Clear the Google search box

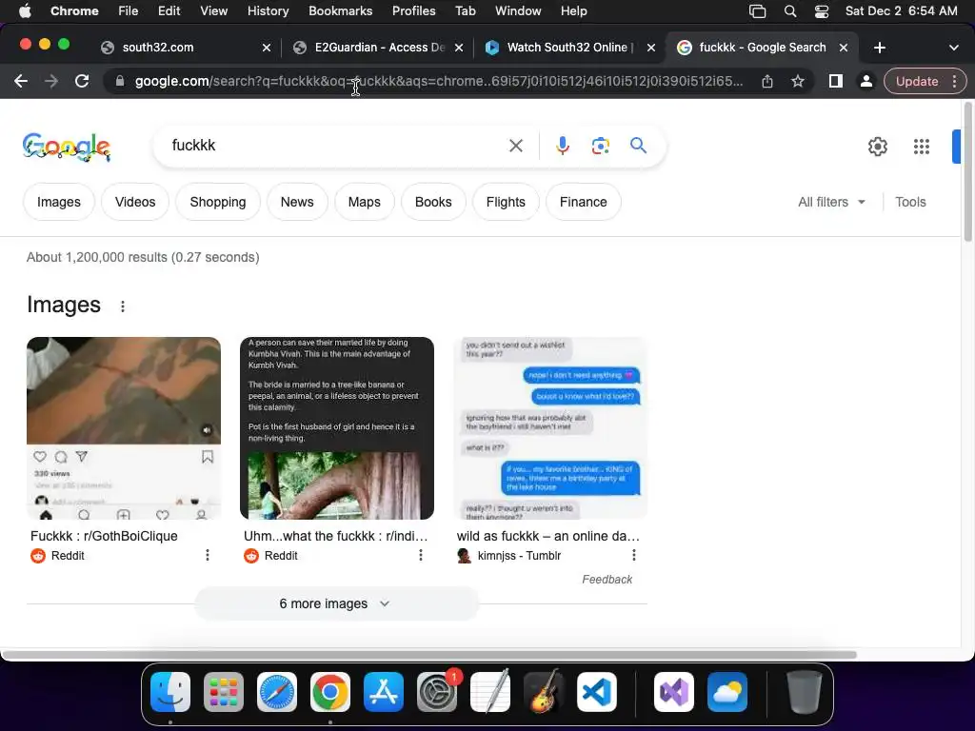coord(515,146)
